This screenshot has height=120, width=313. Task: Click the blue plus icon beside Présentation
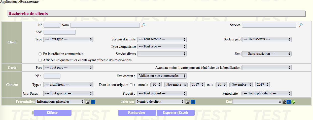coord(93,102)
